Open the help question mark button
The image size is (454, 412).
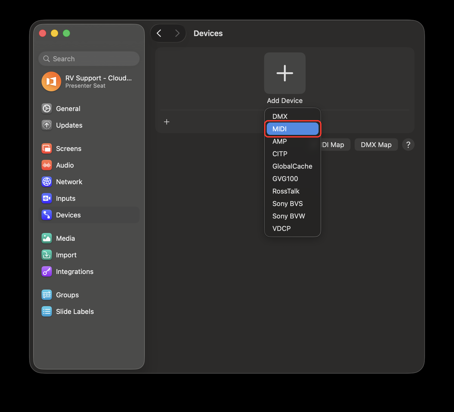click(x=408, y=145)
